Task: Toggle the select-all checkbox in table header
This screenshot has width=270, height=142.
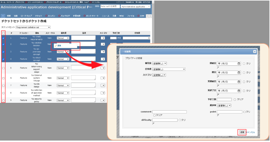Action: 3,33
